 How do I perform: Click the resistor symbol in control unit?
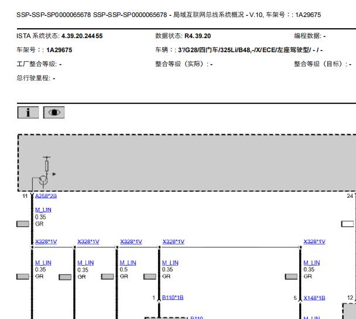coord(46,166)
